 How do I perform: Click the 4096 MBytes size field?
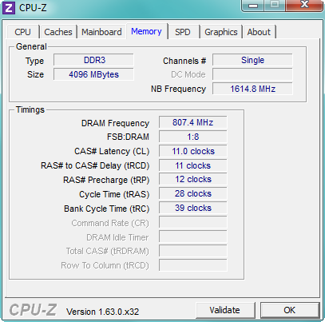pos(93,74)
